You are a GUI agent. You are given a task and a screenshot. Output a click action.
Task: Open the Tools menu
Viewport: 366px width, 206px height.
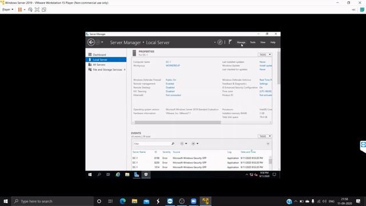click(253, 42)
